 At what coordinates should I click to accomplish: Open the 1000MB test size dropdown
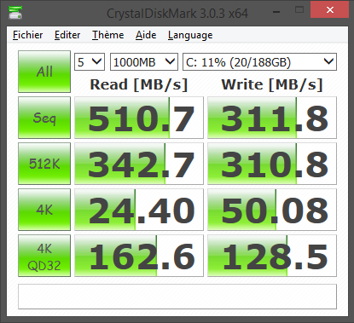coord(144,62)
